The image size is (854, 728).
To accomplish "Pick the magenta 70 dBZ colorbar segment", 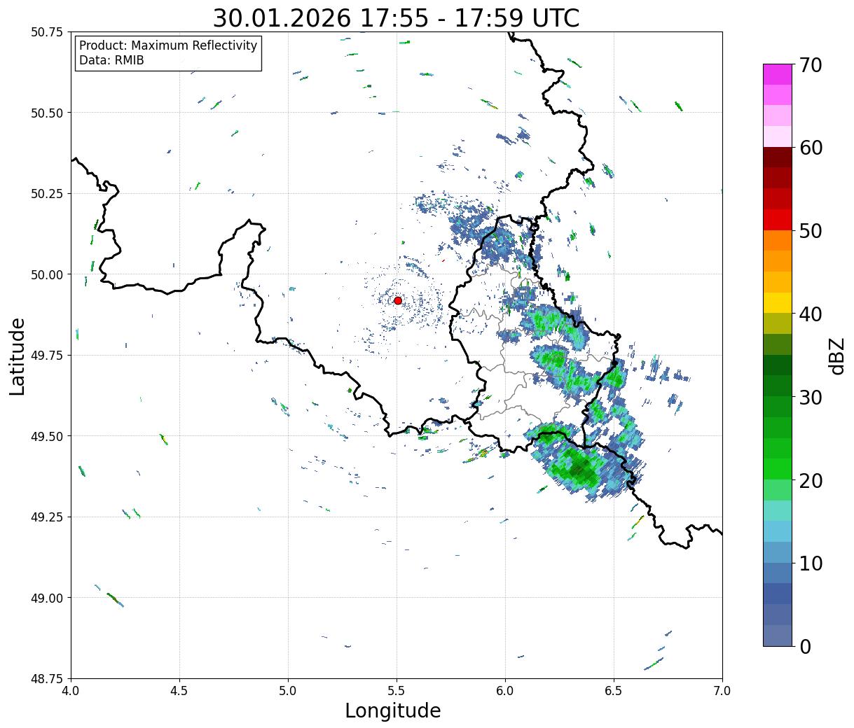I will 777,73.
